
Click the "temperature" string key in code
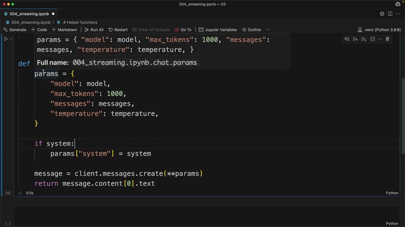pos(76,114)
